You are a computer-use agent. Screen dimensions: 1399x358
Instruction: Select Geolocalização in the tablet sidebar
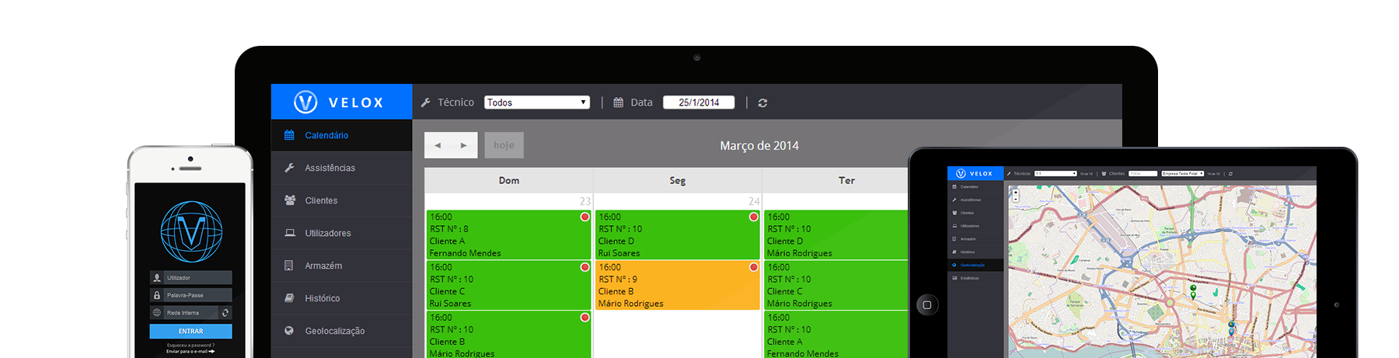[x=975, y=265]
